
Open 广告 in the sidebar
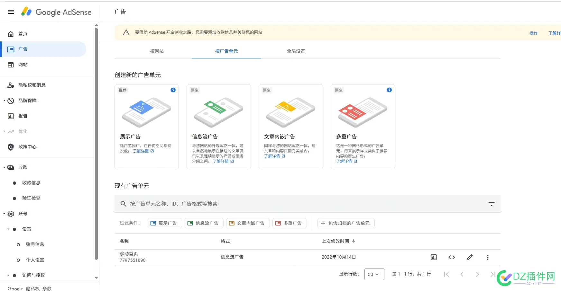point(43,49)
